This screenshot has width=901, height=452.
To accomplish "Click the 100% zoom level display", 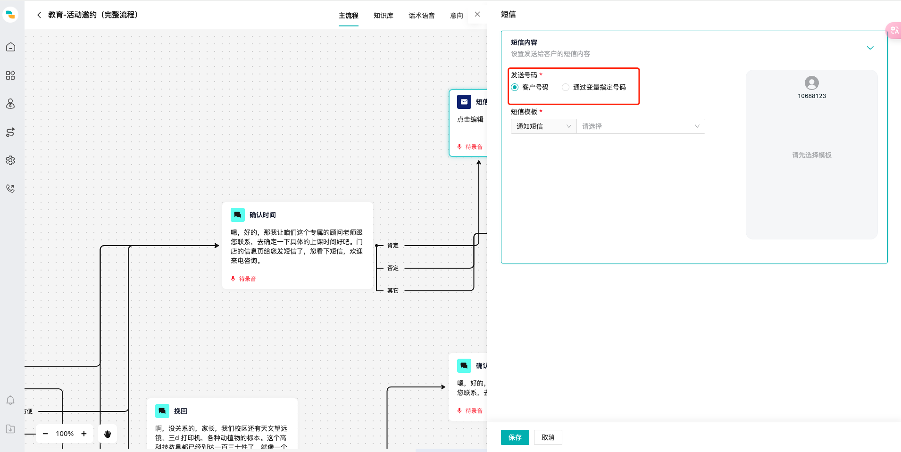I will (x=65, y=434).
